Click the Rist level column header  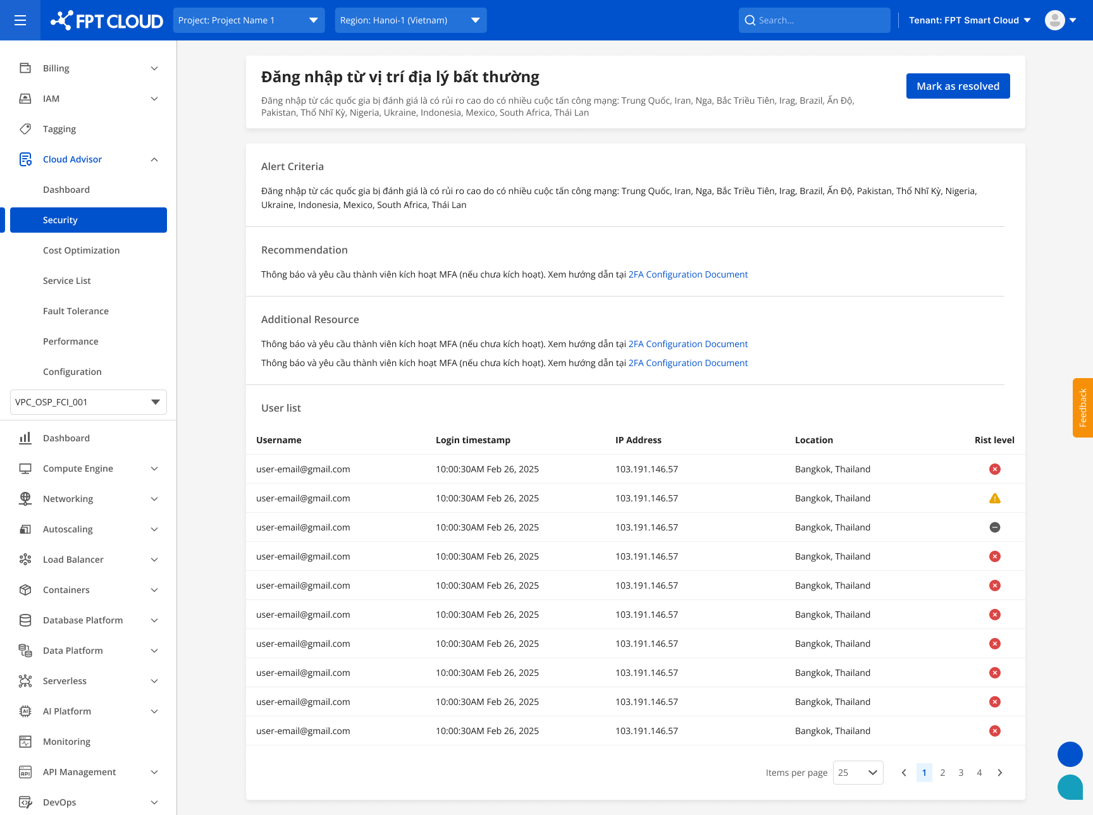point(994,440)
